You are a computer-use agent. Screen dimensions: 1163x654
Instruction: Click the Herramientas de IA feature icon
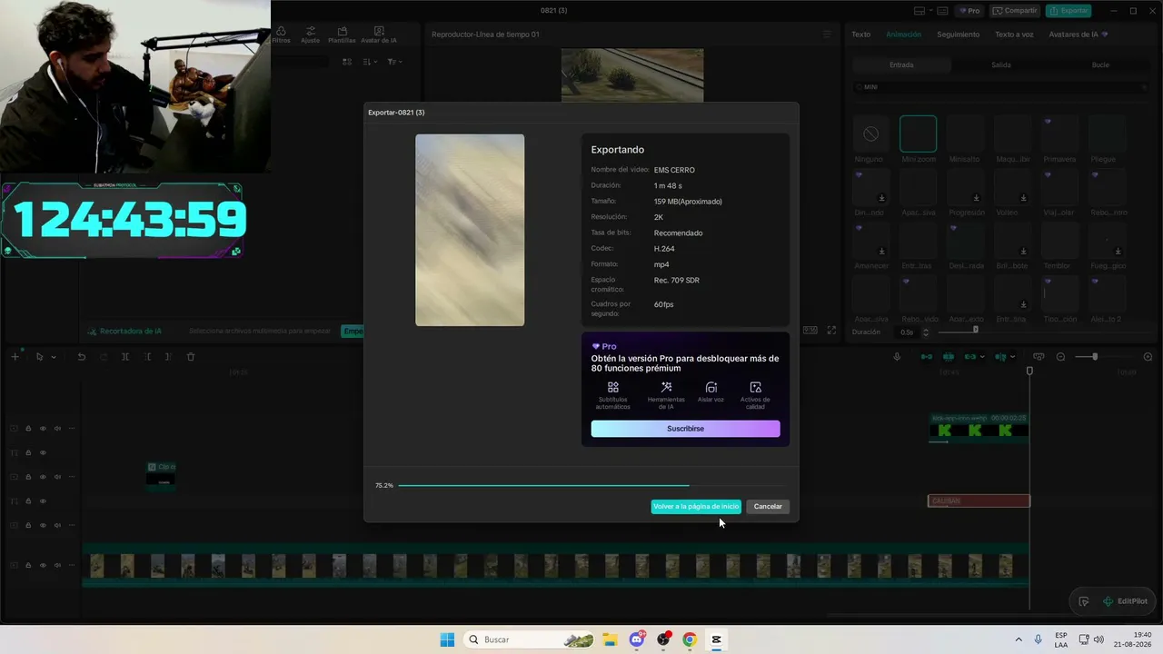click(x=666, y=387)
